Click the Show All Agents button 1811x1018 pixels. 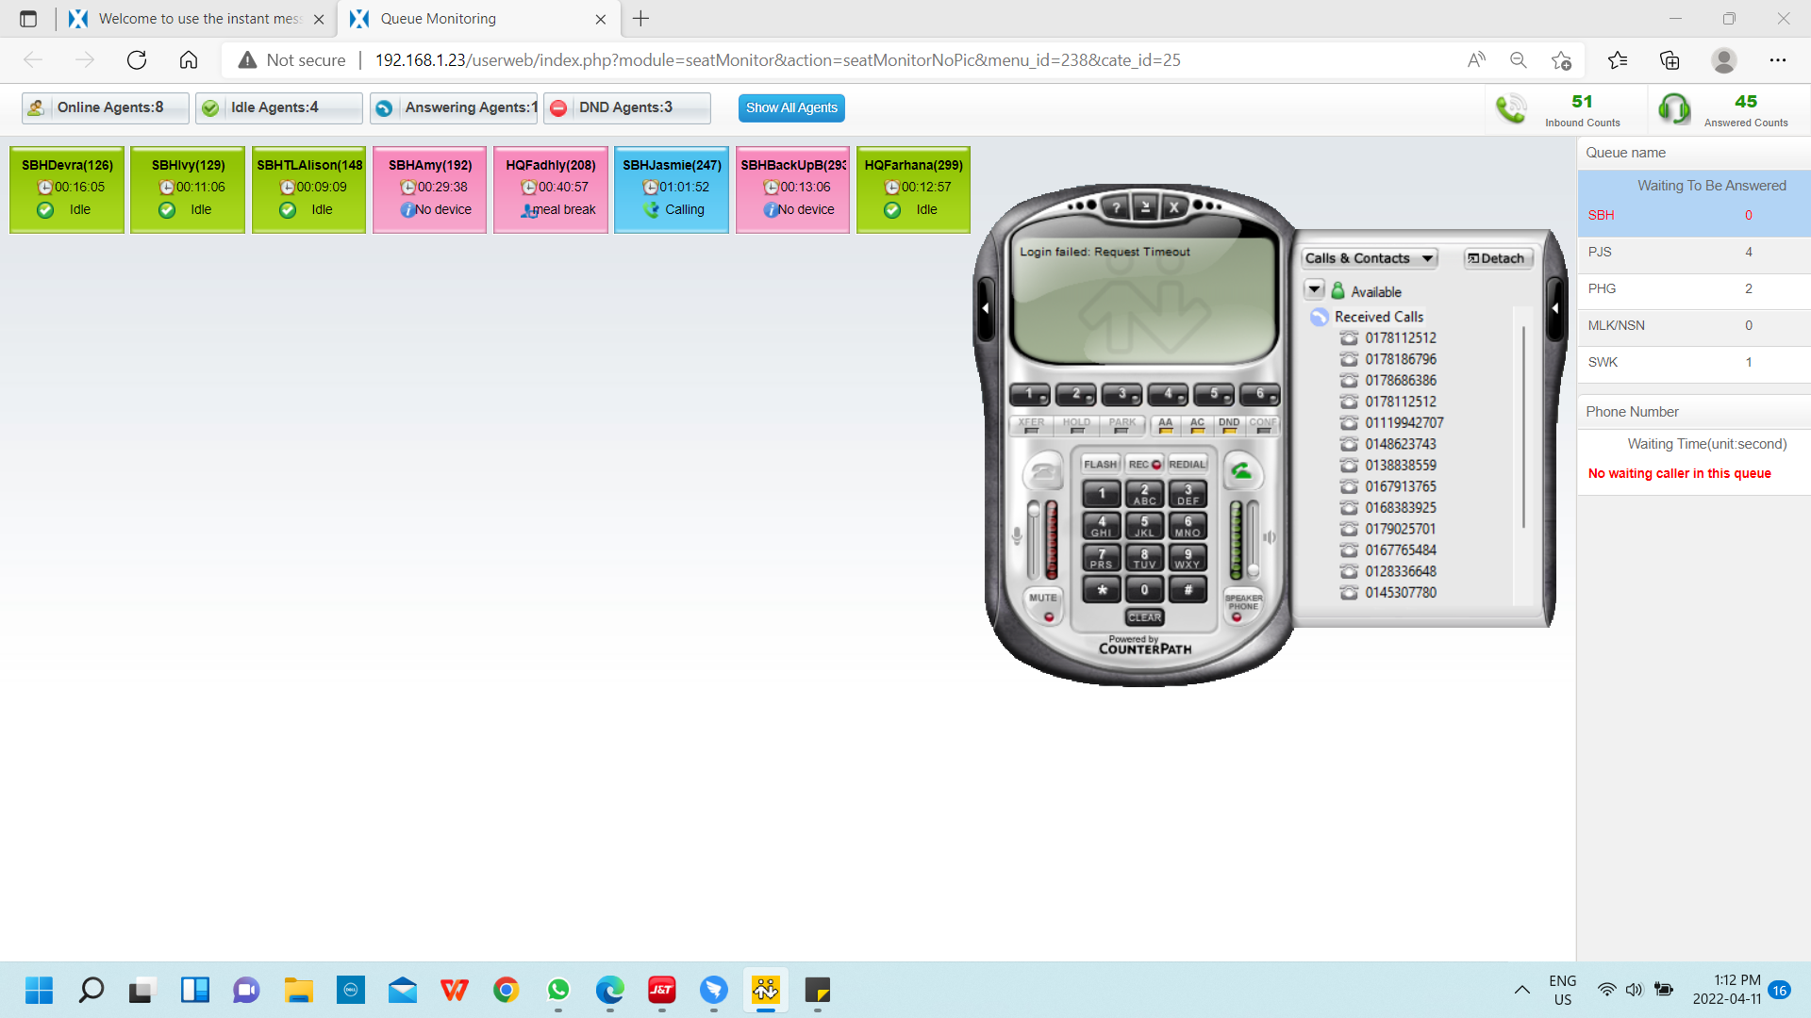791,107
